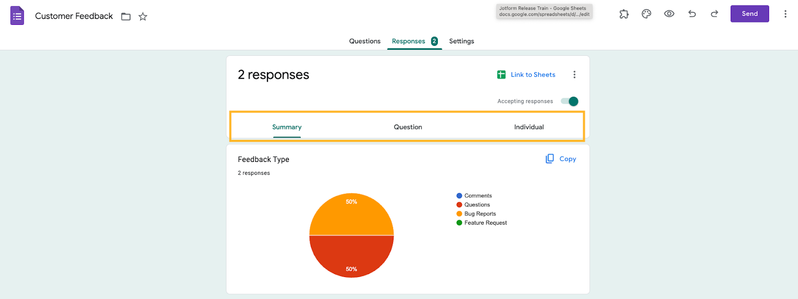Viewport: 798px width, 299px height.
Task: Select the Question responses view
Action: pos(408,127)
